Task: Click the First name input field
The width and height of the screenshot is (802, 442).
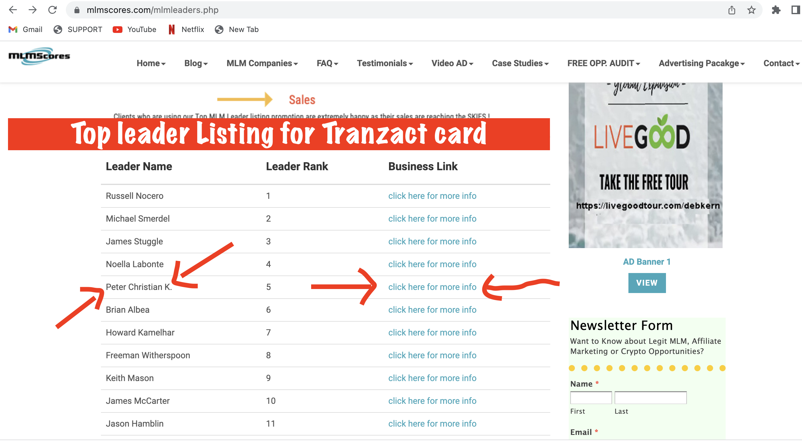Action: point(591,398)
